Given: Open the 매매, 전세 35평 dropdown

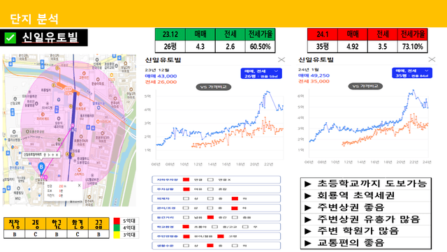Looking at the screenshot, I should tap(412, 73).
